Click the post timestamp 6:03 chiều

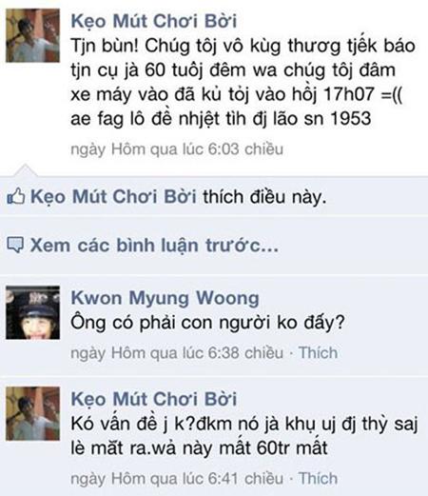(x=177, y=149)
